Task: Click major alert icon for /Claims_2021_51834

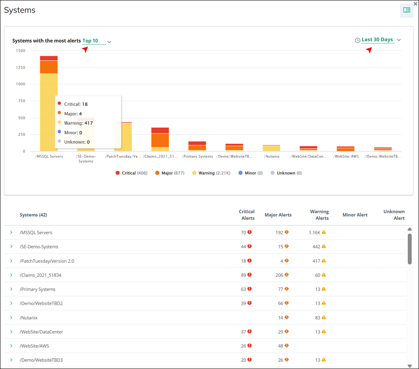Action: pos(286,275)
